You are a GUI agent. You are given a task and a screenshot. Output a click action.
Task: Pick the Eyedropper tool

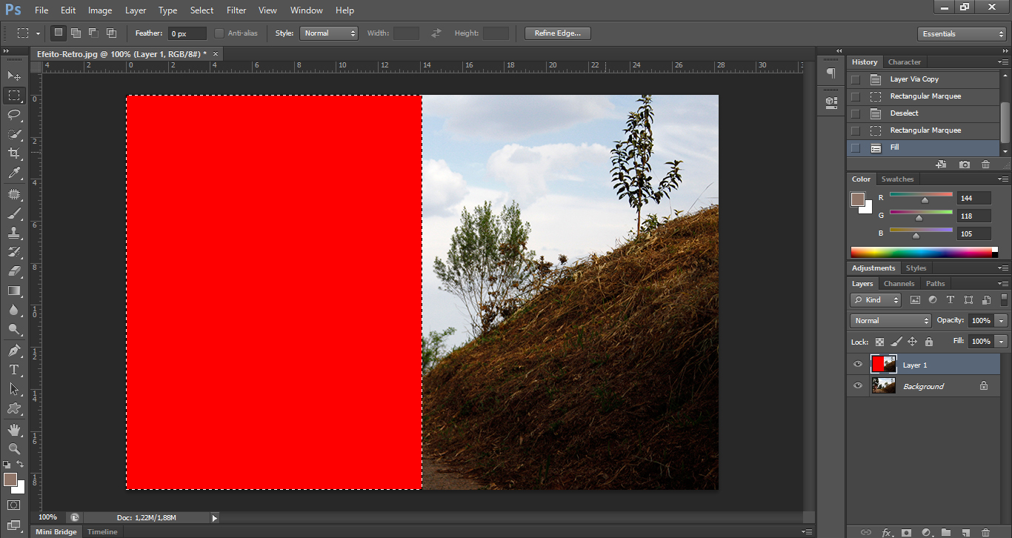tap(14, 173)
